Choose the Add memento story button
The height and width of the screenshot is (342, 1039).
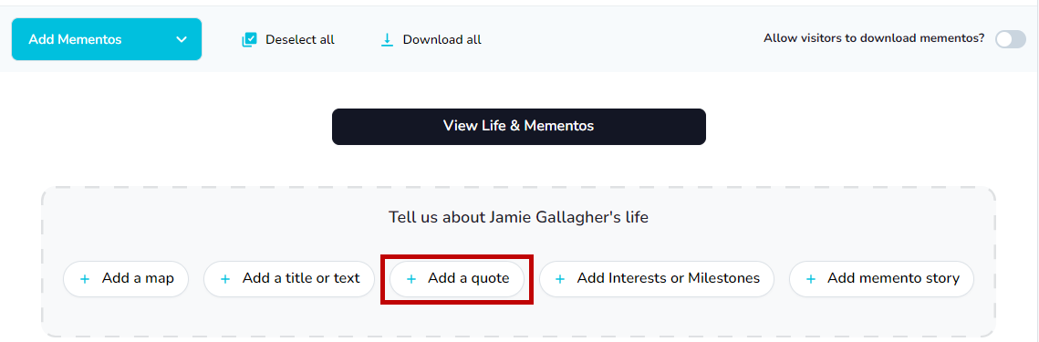881,279
